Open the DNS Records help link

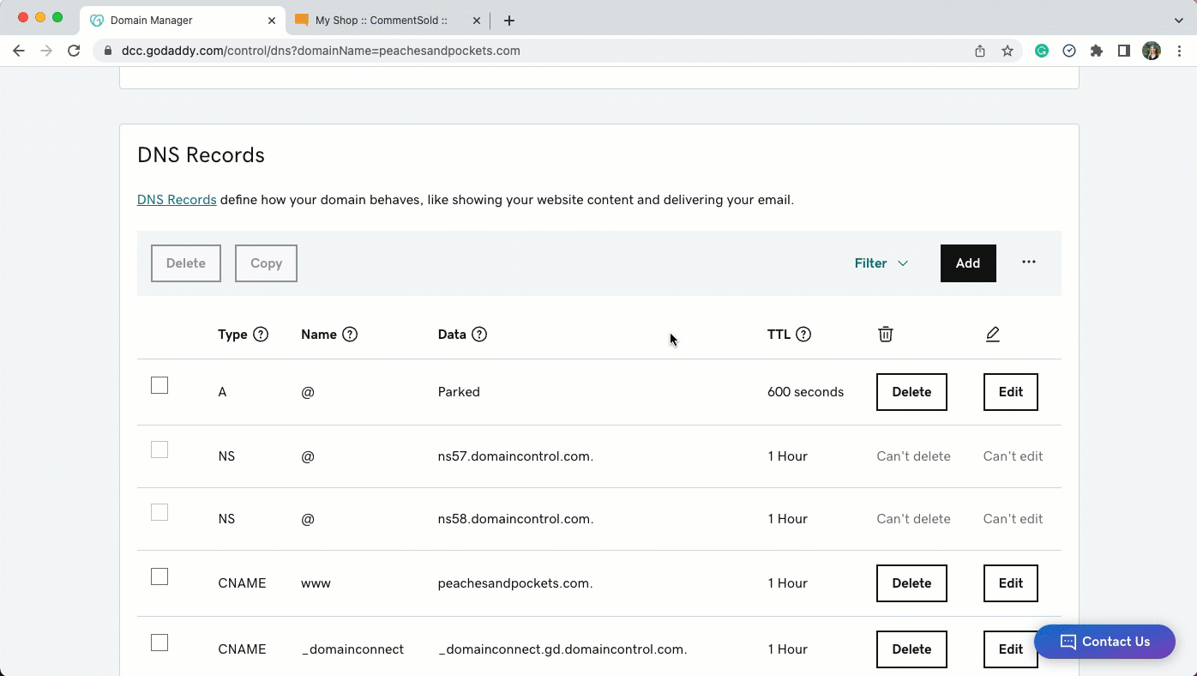pos(177,200)
